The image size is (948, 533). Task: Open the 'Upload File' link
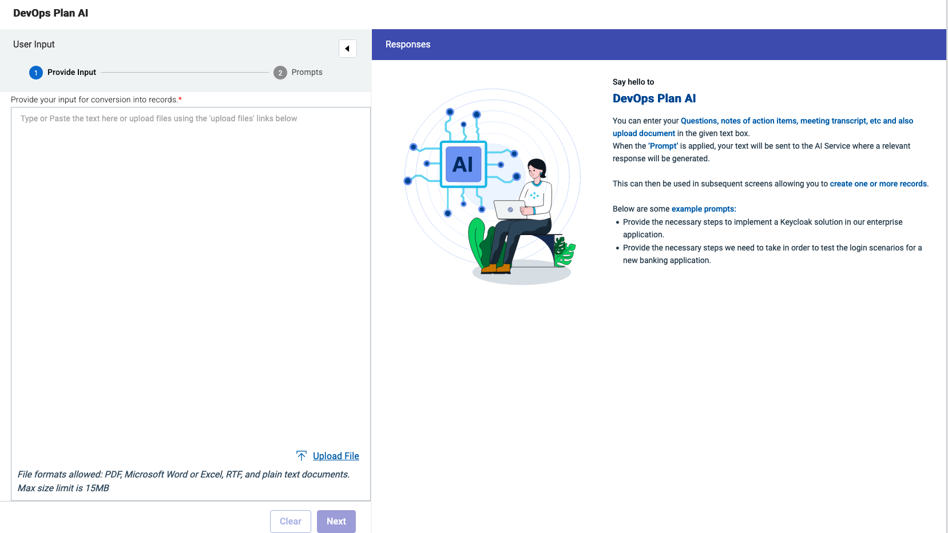click(x=335, y=456)
